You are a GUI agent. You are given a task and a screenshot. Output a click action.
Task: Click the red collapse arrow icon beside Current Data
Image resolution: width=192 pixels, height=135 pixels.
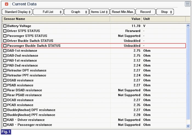7,4
